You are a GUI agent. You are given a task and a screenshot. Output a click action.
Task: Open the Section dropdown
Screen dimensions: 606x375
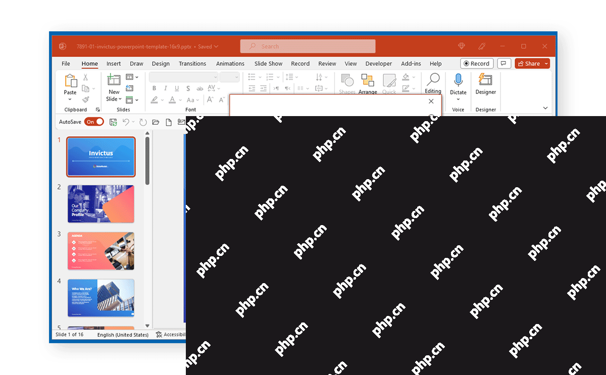[x=132, y=100]
